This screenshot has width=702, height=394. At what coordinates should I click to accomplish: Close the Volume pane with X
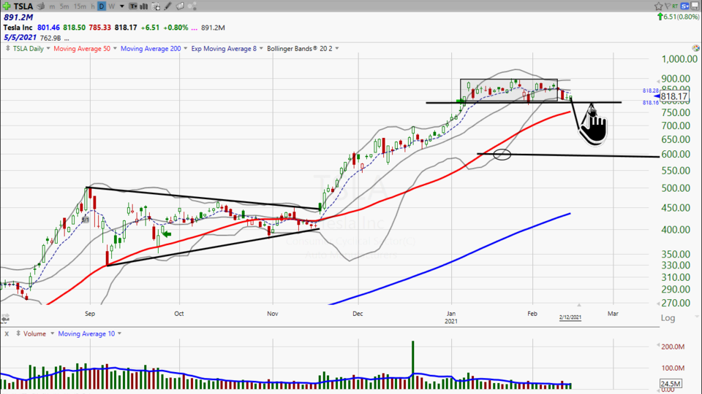click(x=7, y=333)
